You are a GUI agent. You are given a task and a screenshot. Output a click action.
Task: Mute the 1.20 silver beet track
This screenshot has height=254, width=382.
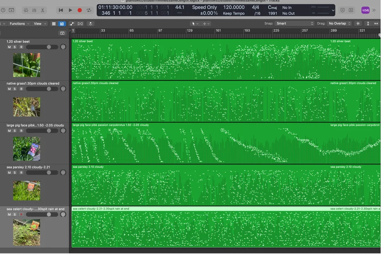pos(9,47)
